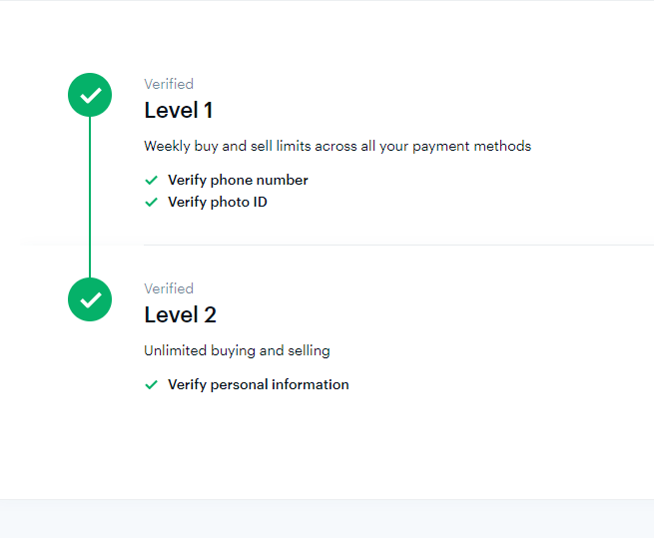654x538 pixels.
Task: Click the light gray footer band
Action: point(327,519)
